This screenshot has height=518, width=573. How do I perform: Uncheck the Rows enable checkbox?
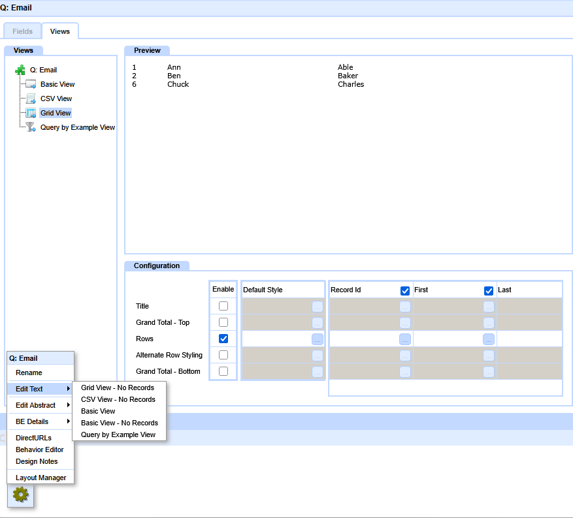click(x=223, y=339)
